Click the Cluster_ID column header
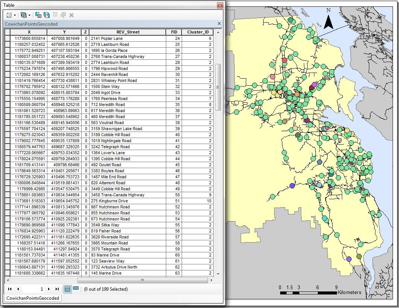Viewport: 399px width, 308px height. coord(197,32)
